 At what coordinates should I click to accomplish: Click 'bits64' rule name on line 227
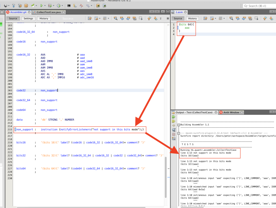pos(21,169)
